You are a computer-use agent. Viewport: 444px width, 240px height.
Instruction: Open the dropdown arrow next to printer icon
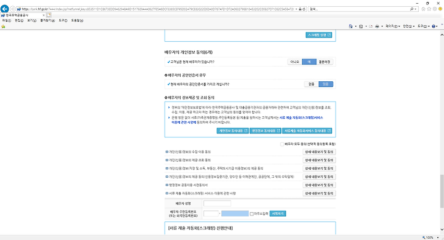382,26
